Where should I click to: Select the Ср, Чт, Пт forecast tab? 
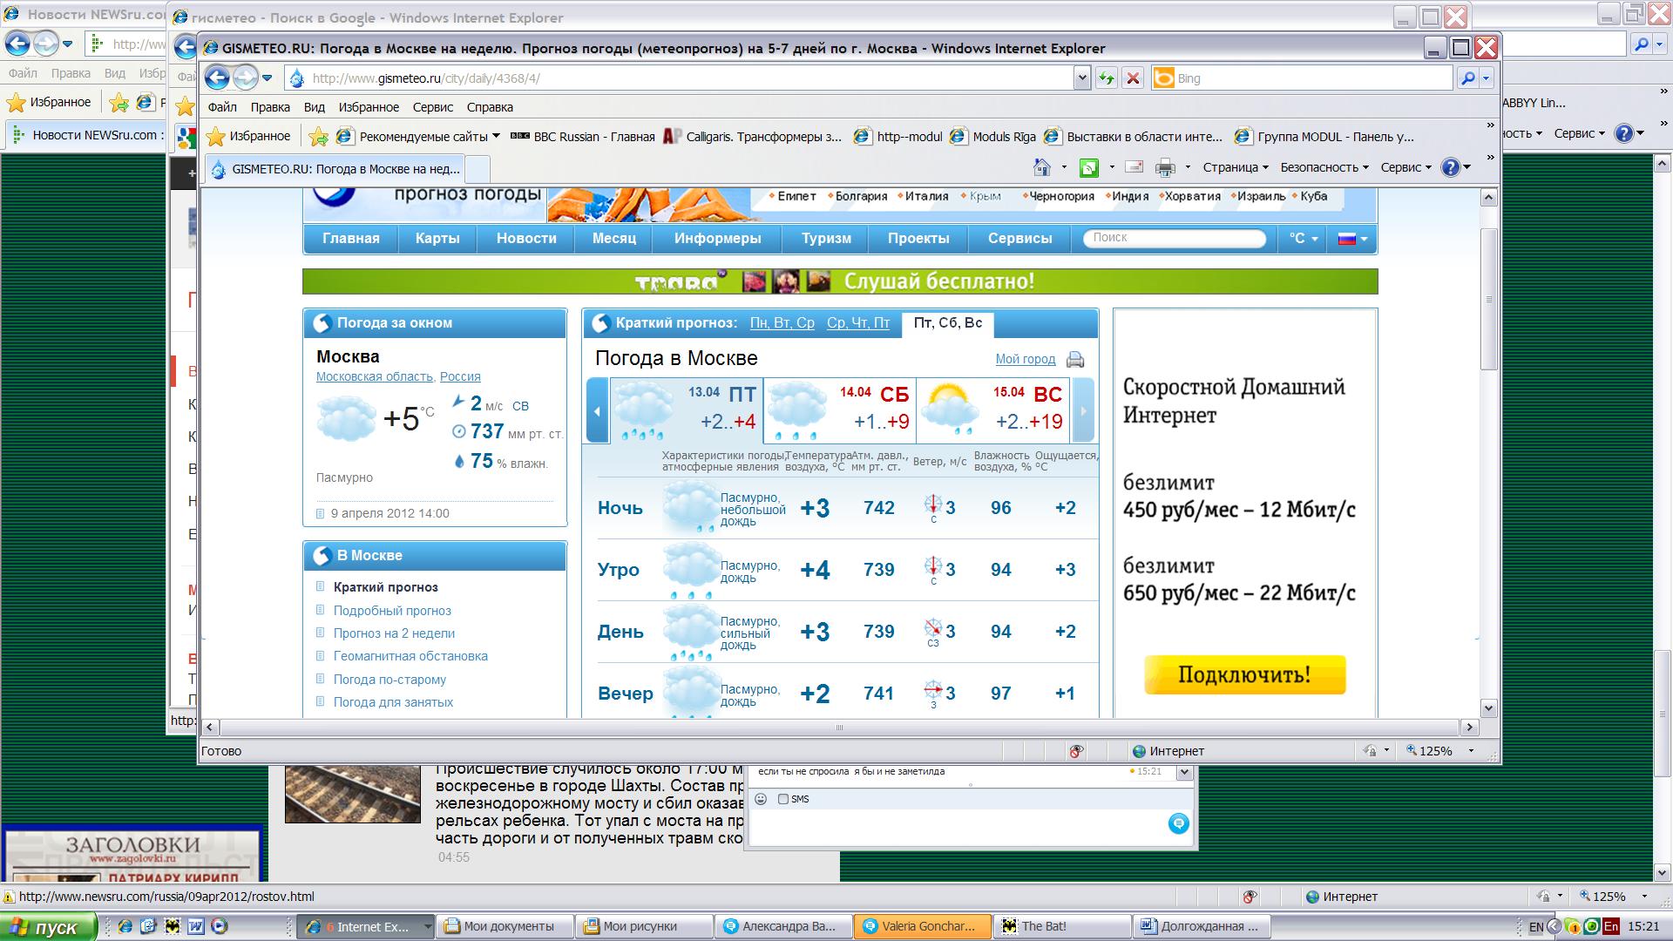(x=858, y=323)
